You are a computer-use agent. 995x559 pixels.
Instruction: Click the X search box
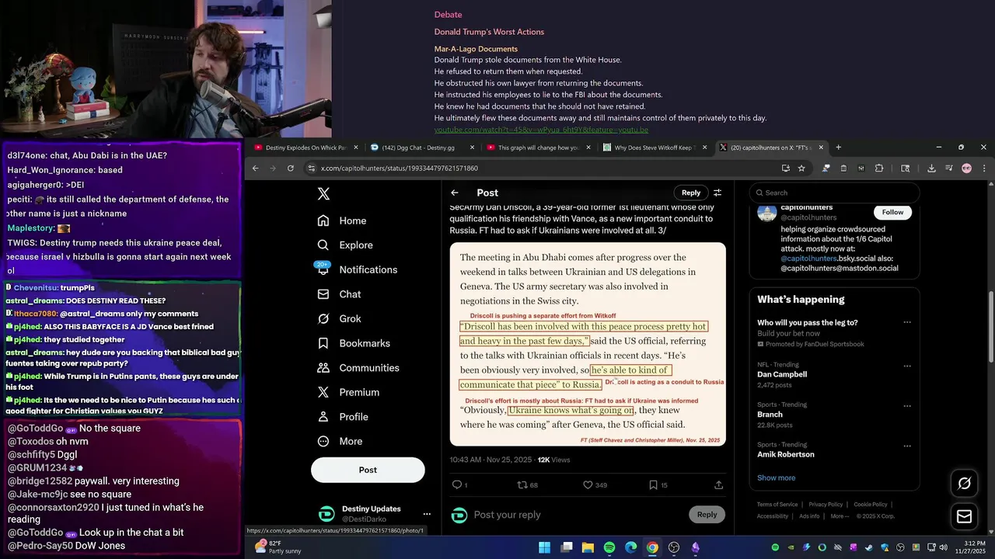tap(835, 193)
